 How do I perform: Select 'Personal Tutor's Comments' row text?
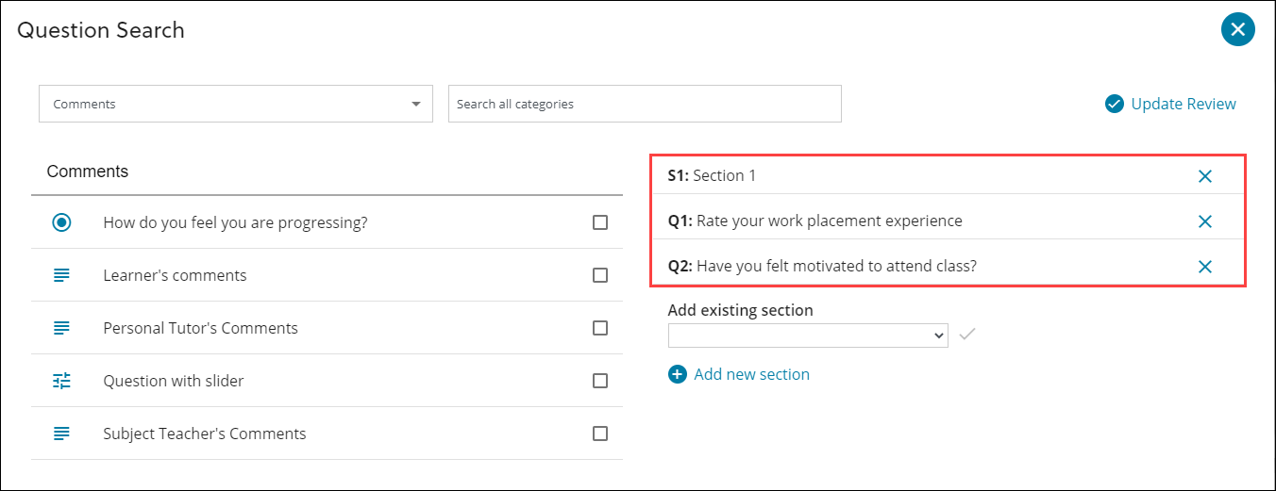pos(200,328)
